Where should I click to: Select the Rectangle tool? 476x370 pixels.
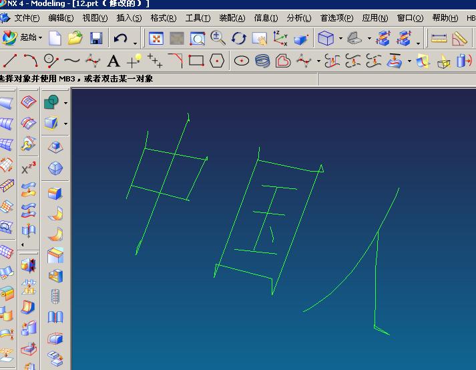[196, 61]
